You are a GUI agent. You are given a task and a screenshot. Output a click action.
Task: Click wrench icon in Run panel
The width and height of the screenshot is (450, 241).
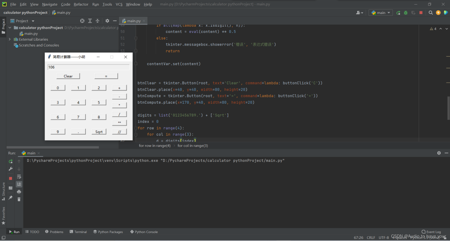(x=11, y=169)
